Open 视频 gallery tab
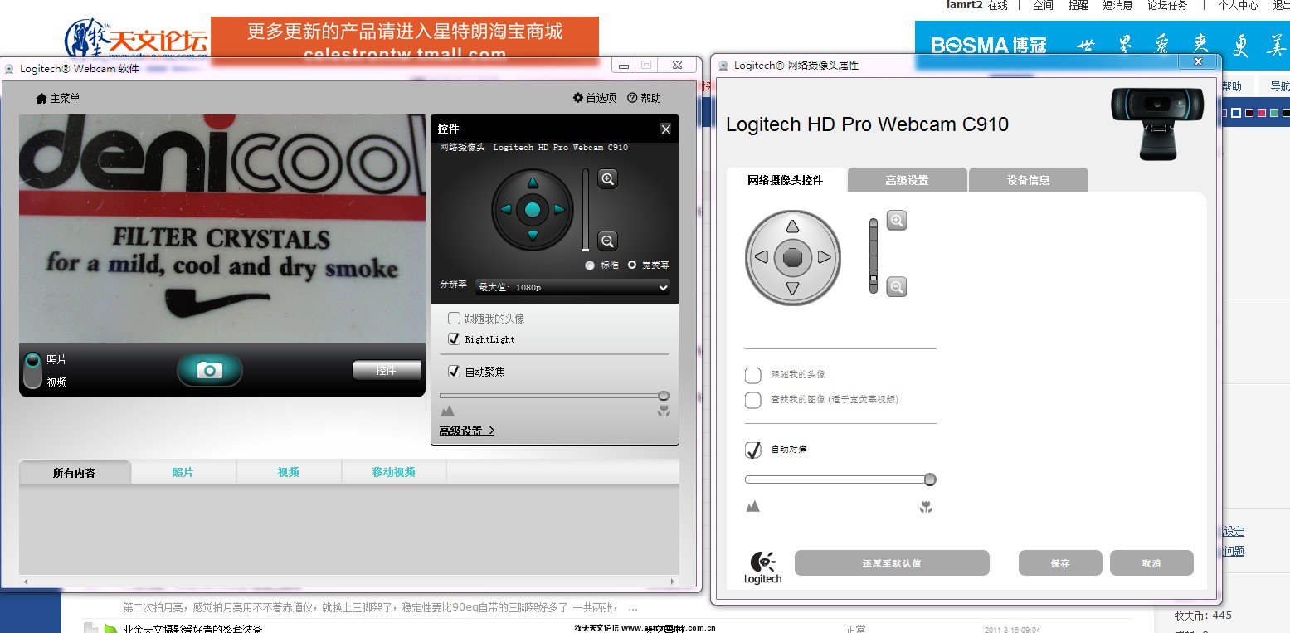The image size is (1290, 633). pyautogui.click(x=289, y=473)
